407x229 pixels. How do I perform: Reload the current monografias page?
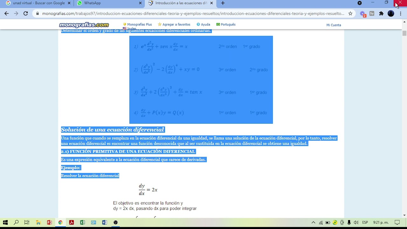tap(26, 14)
